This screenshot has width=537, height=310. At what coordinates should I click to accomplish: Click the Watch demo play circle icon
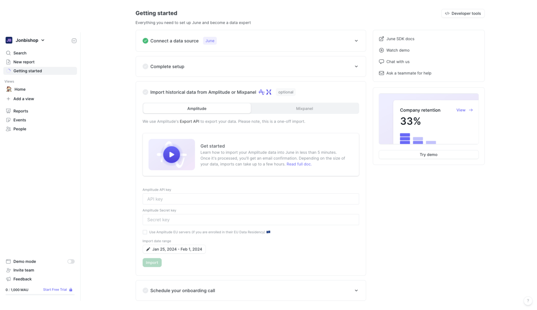(381, 50)
